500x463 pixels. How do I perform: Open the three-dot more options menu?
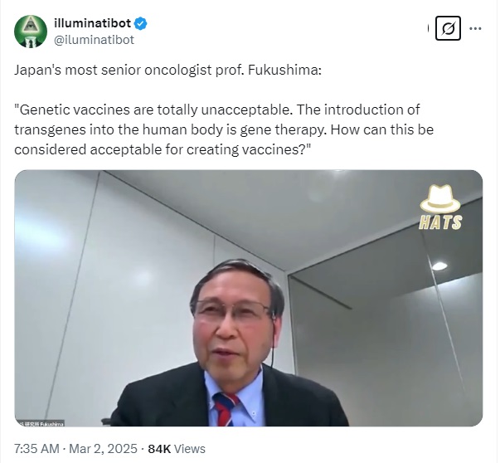pyautogui.click(x=475, y=29)
